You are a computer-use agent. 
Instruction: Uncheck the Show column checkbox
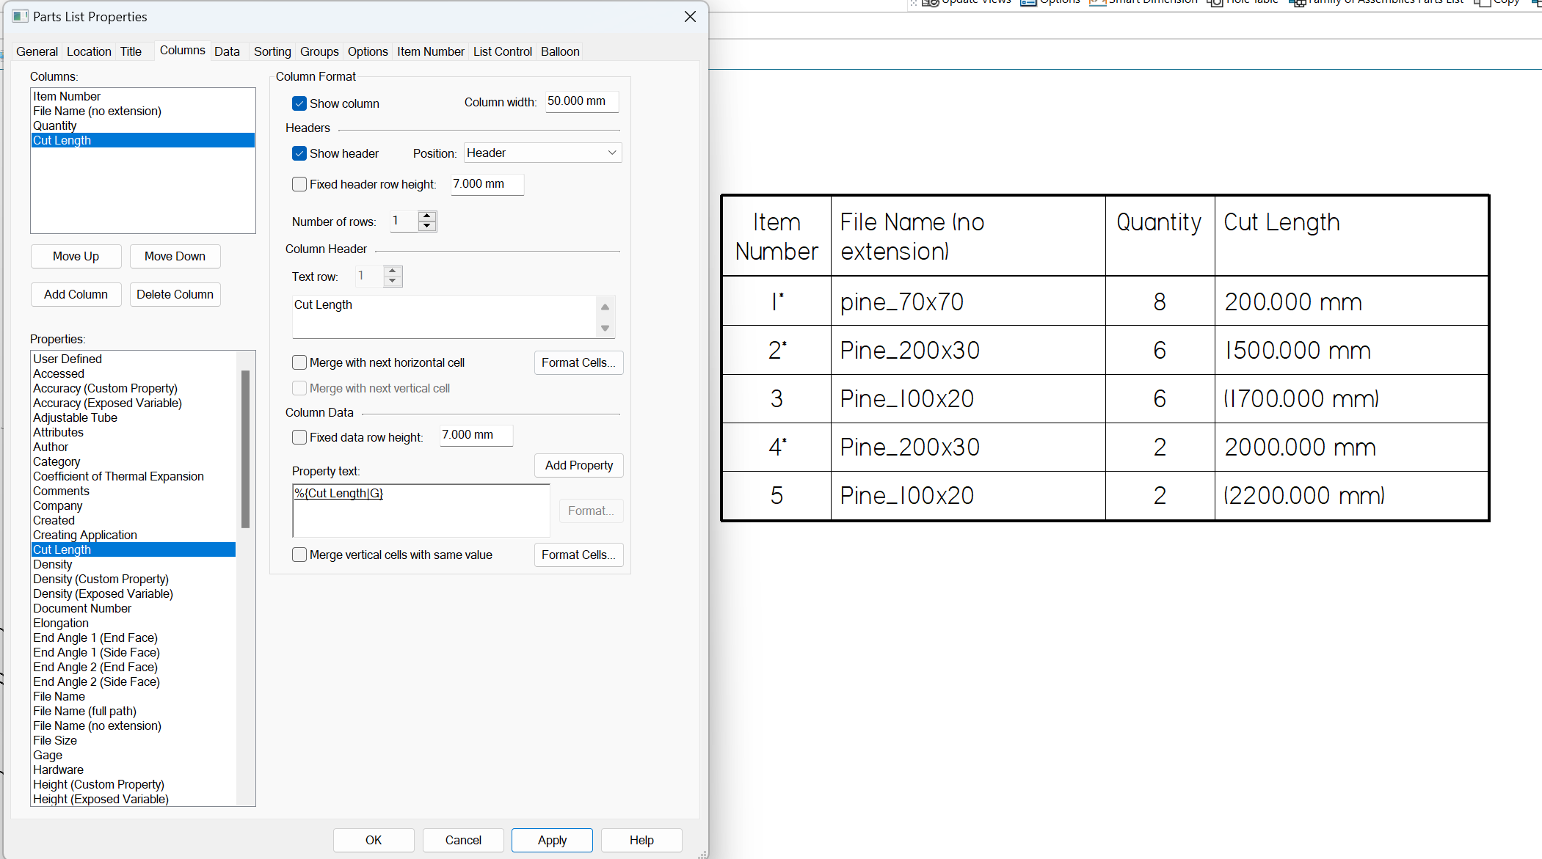(299, 103)
